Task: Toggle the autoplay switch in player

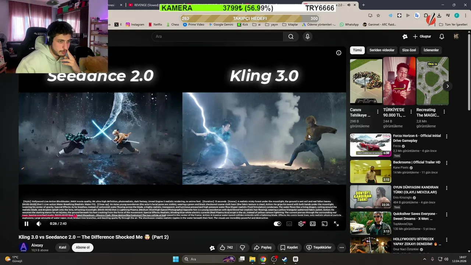Action: [x=277, y=224]
